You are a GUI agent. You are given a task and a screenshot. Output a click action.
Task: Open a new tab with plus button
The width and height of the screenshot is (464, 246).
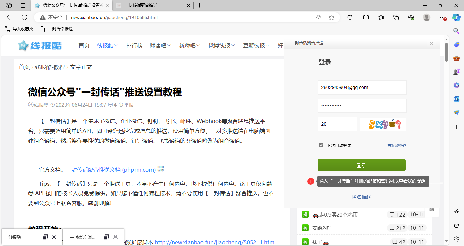tap(200, 5)
